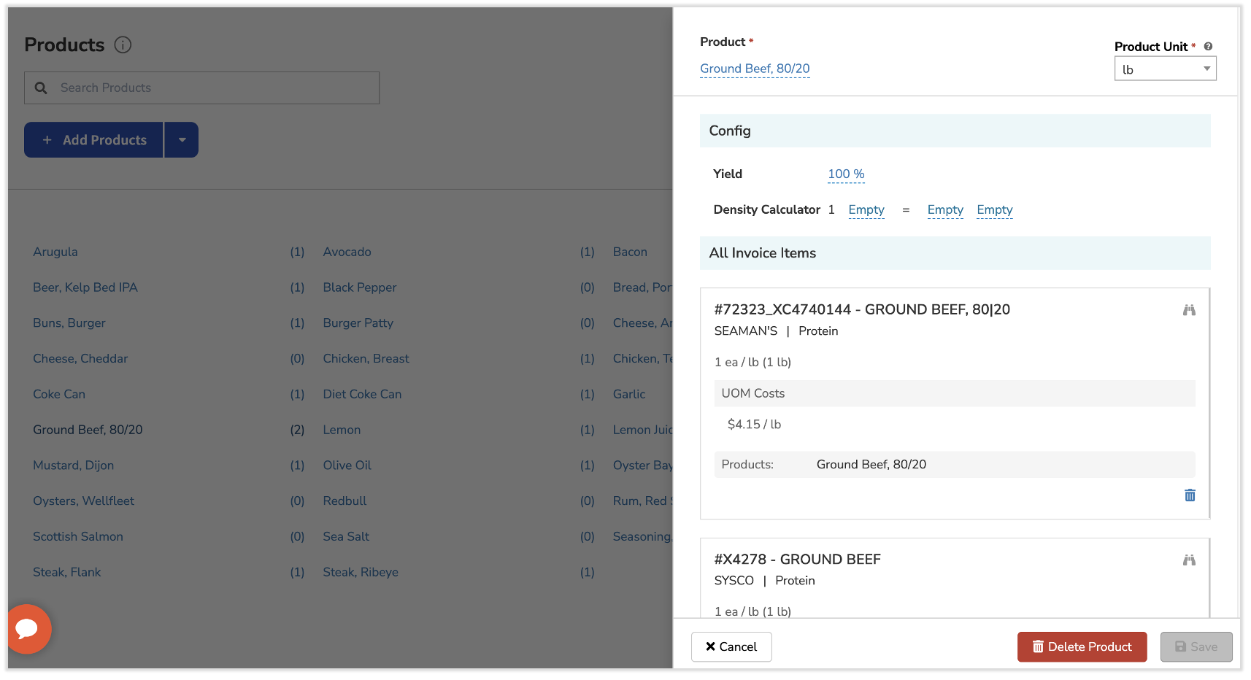Edit the Yield value of 100%
Viewport: 1251px width, 680px height.
845,174
